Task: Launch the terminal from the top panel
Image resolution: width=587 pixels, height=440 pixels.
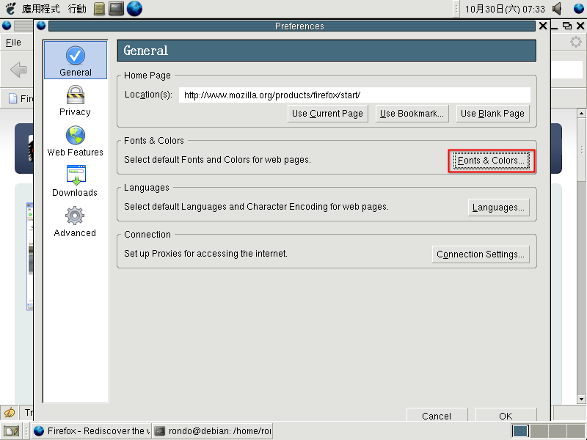Action: point(116,9)
